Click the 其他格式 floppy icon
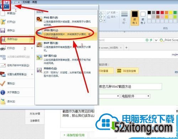 39,70
